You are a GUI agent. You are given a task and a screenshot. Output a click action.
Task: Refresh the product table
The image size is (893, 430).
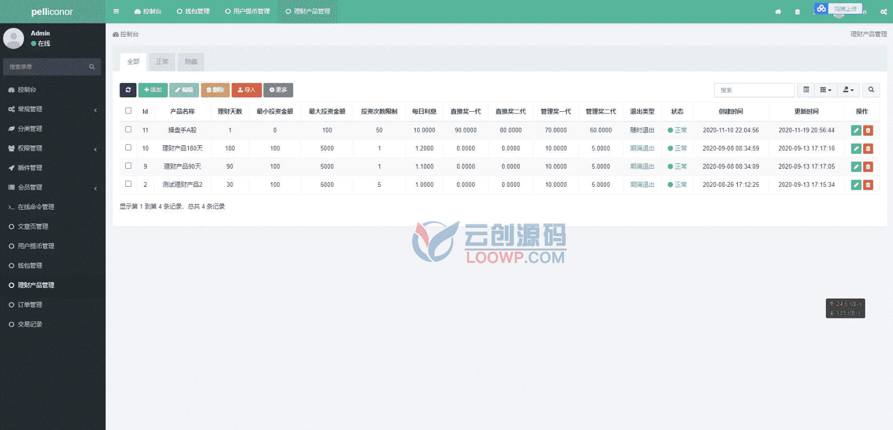[x=128, y=90]
